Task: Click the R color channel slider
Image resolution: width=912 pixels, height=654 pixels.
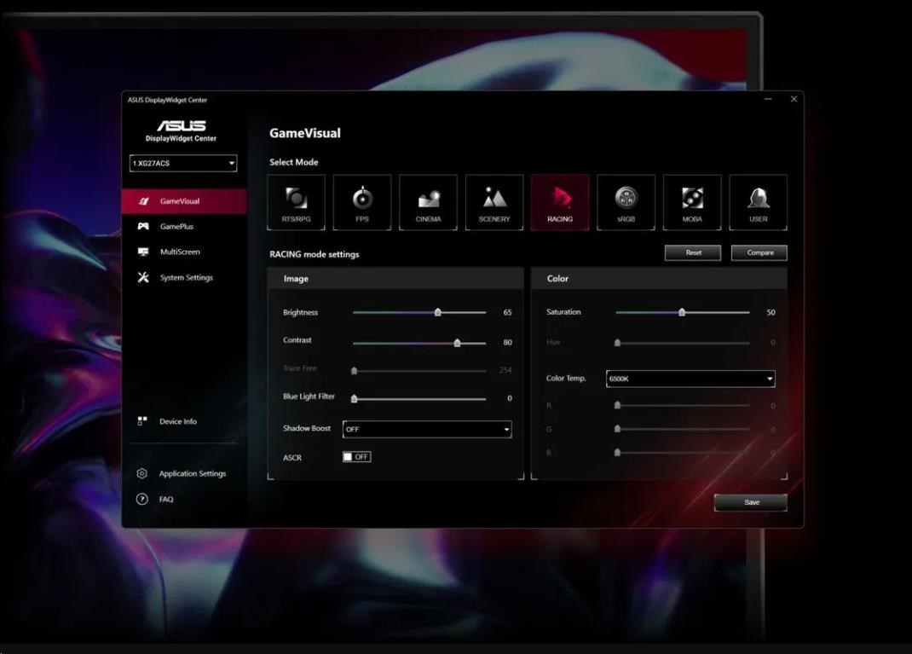Action: (682, 406)
